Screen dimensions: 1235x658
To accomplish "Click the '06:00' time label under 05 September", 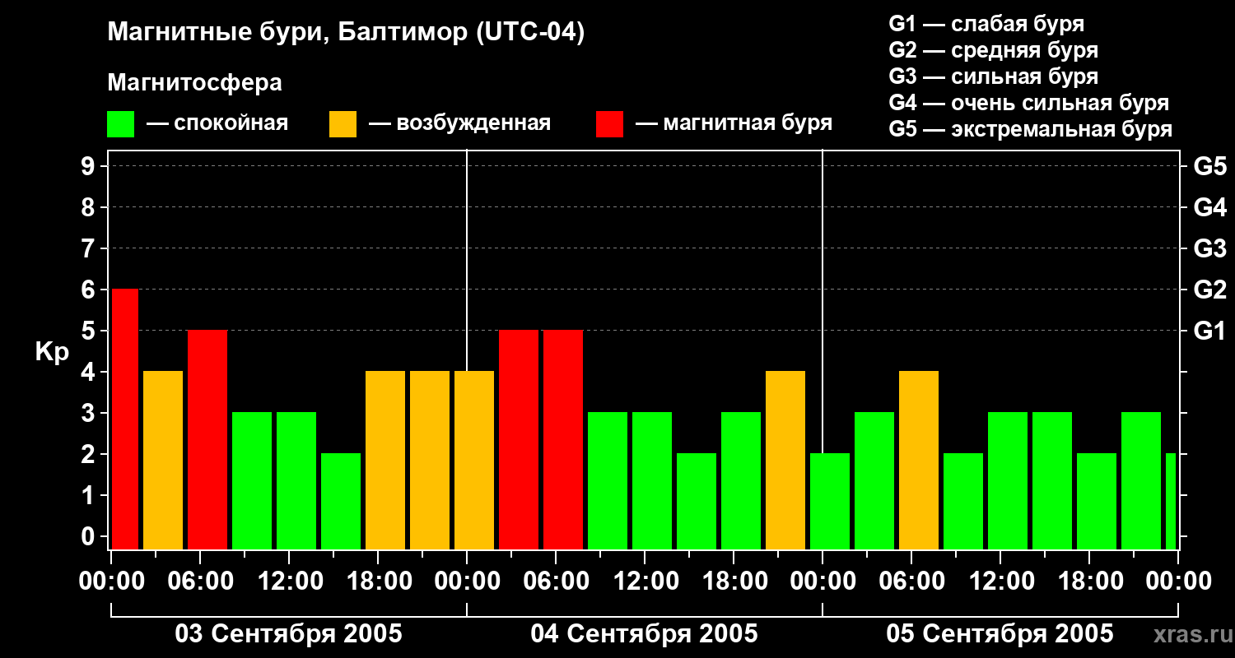I will point(911,582).
